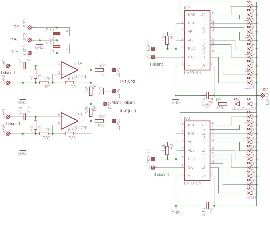Click the R7 1.2k resistor near IC2
270x232 pixels.
click(167, 40)
